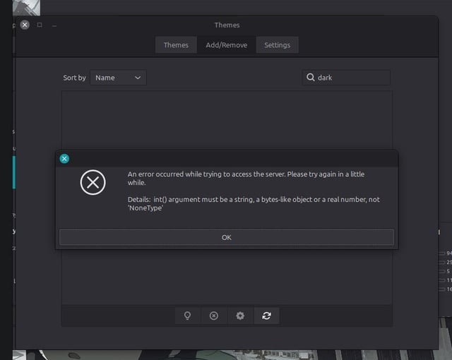Screen dimensions: 452x360
Task: Maximize the Themes window
Action: [40, 25]
